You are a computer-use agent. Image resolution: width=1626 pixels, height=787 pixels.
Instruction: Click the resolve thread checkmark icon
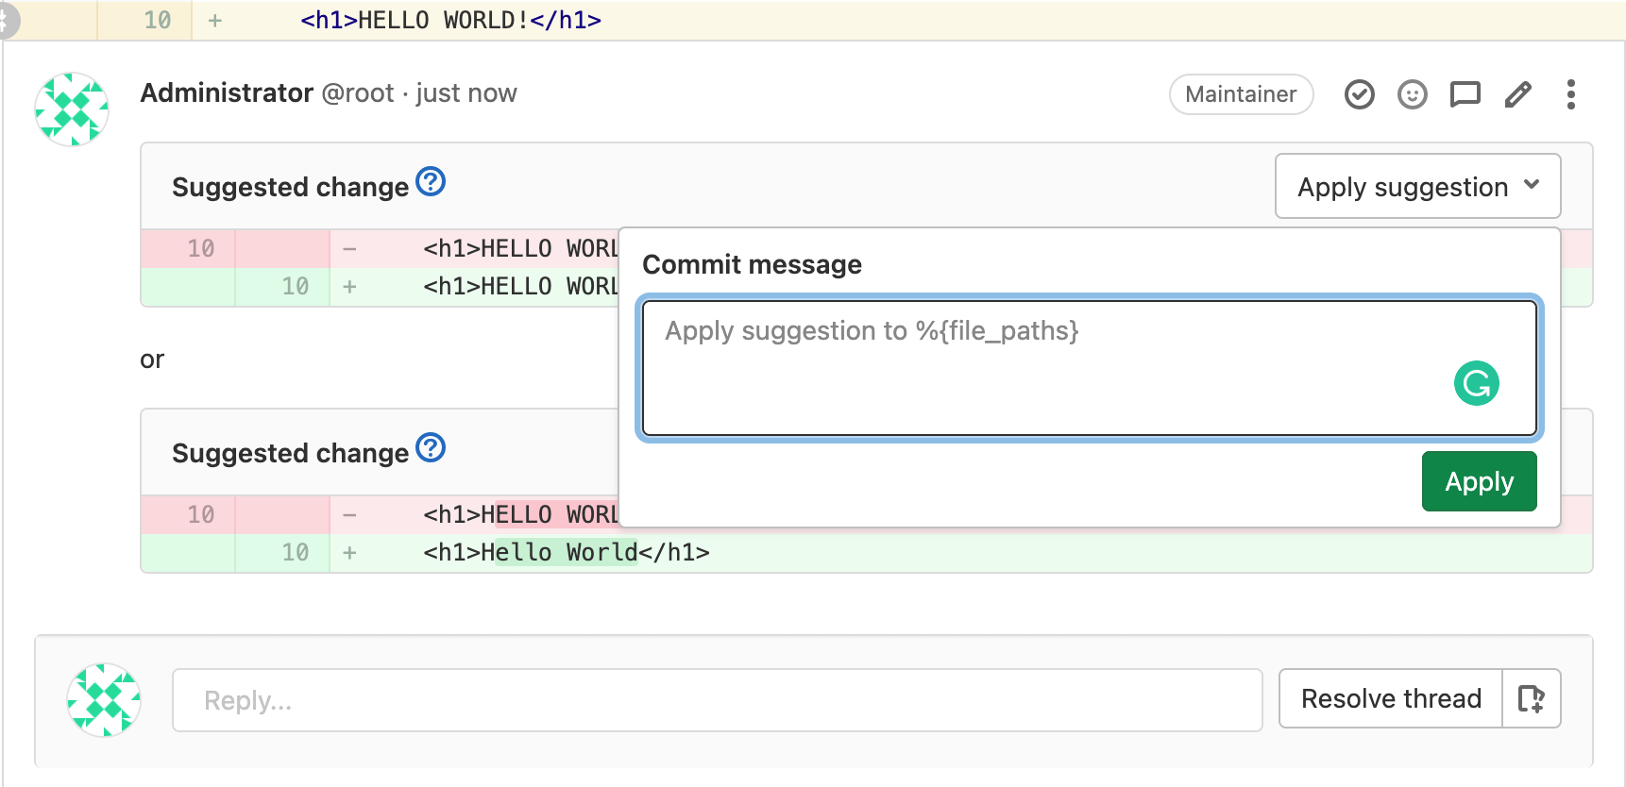[1359, 94]
